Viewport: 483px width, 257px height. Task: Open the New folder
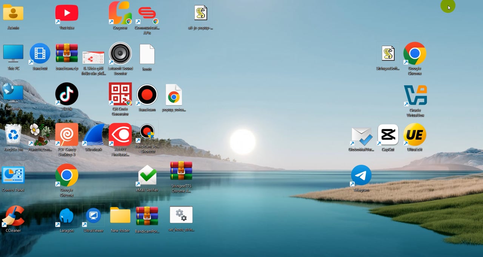(x=120, y=216)
